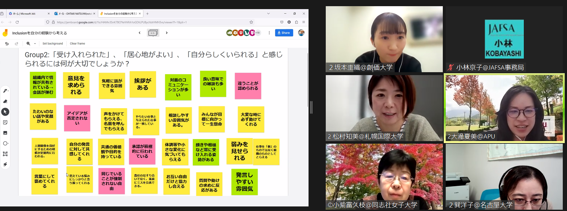Close the メール mail tab
The width and height of the screenshot is (567, 211).
(x=94, y=14)
